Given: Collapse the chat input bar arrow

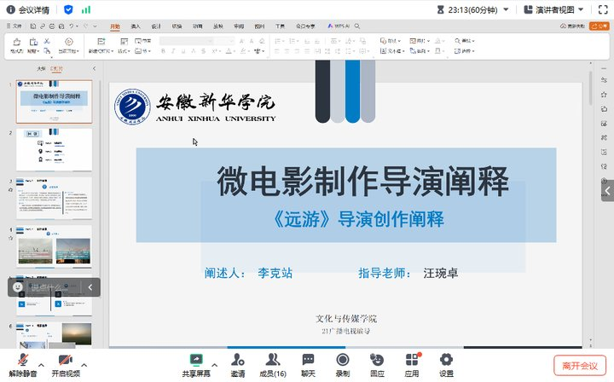Looking at the screenshot, I should tap(90, 288).
